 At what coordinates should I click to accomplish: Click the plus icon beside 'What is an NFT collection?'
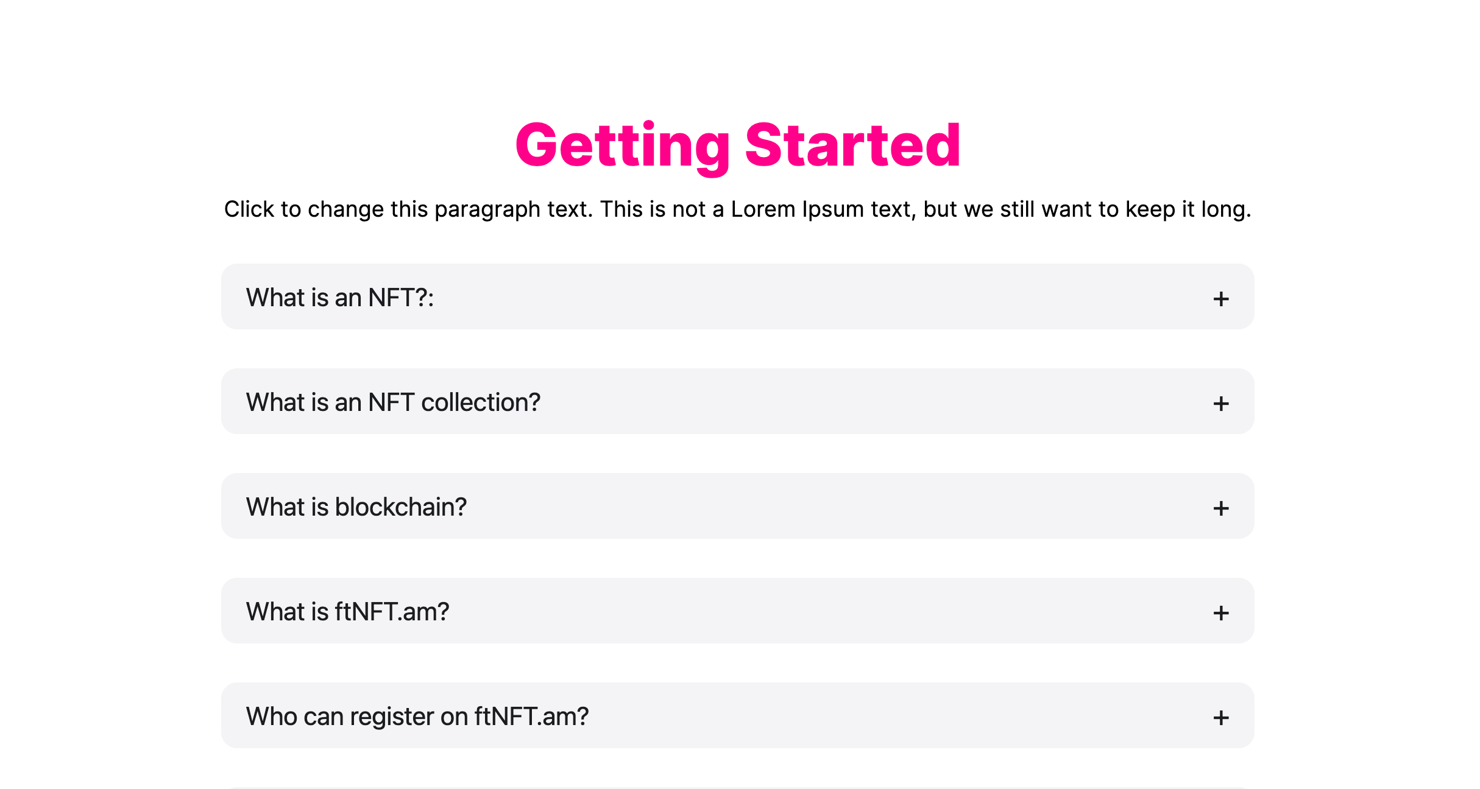coord(1220,403)
